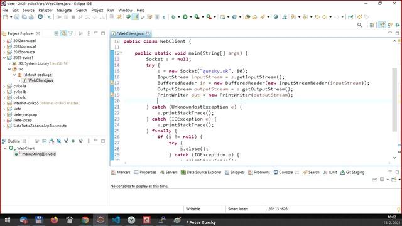The image size is (402, 226).
Task: Close the WebClient.java editor tab
Action: 148,33
